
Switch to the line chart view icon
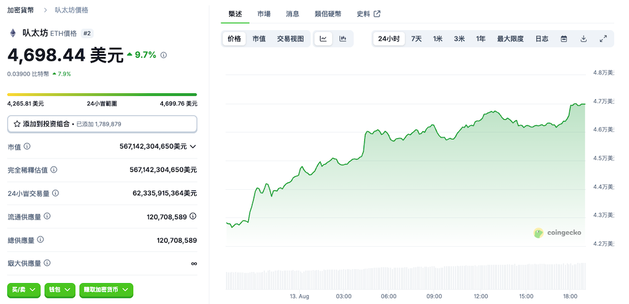tap(324, 39)
